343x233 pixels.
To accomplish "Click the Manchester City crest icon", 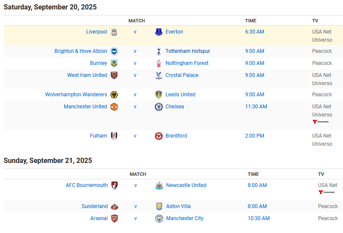I will [x=159, y=218].
